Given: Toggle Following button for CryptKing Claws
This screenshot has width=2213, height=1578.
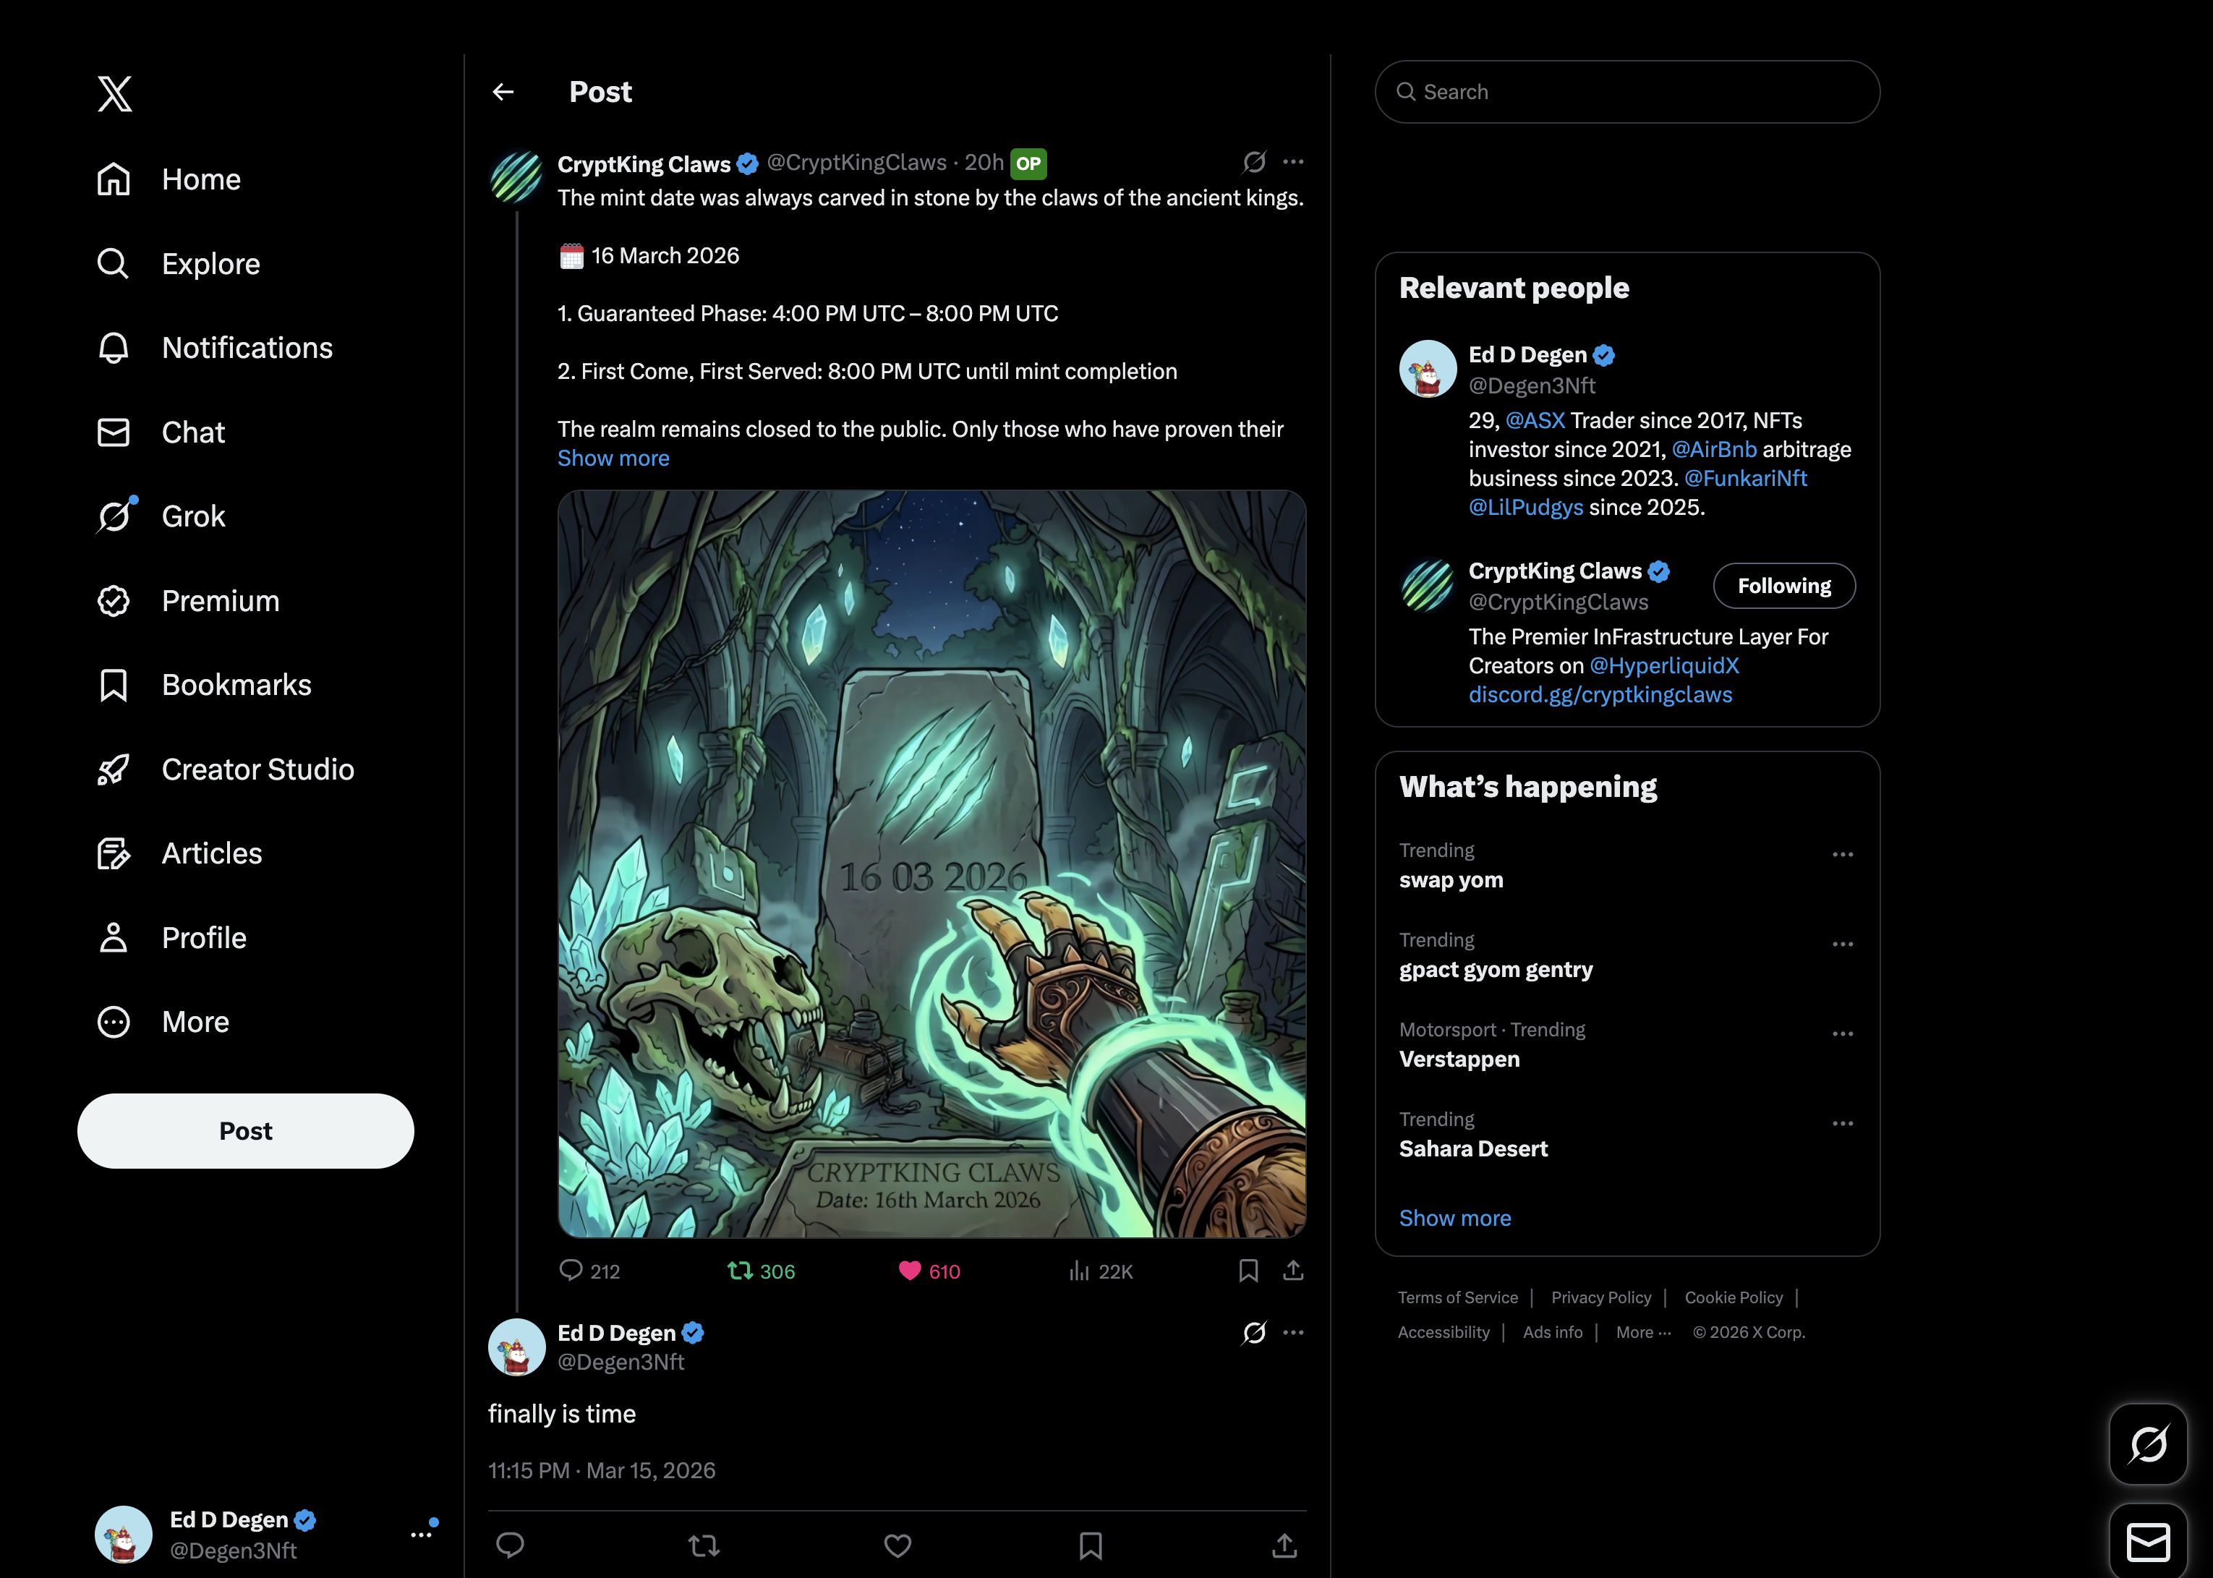Looking at the screenshot, I should pos(1783,586).
